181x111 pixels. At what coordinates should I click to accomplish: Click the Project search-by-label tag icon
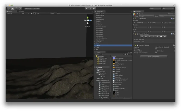127,54
